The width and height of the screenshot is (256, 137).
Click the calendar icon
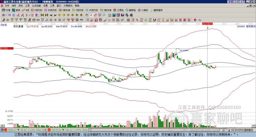click(x=109, y=15)
